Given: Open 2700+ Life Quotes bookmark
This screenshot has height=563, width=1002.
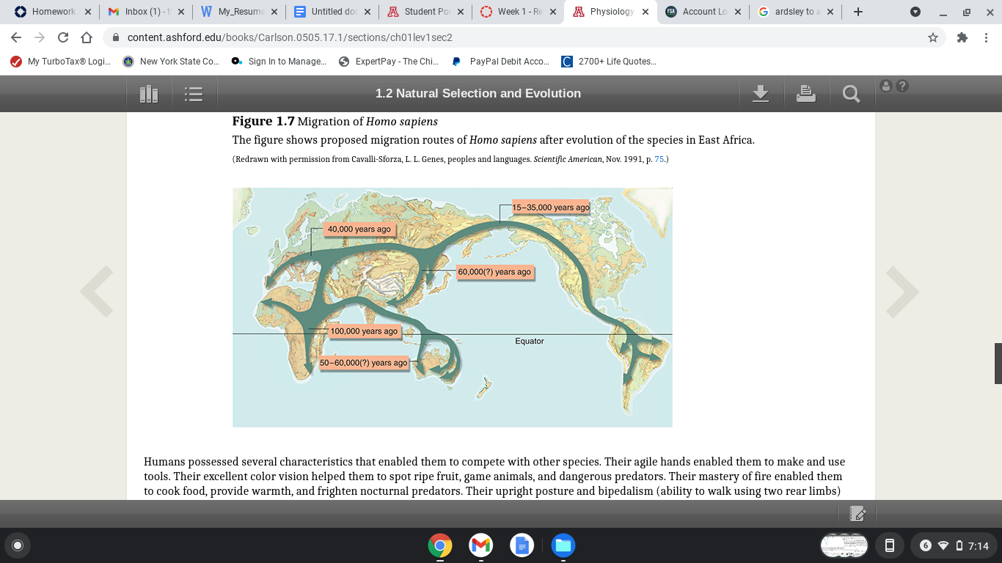Looking at the screenshot, I should click(610, 62).
